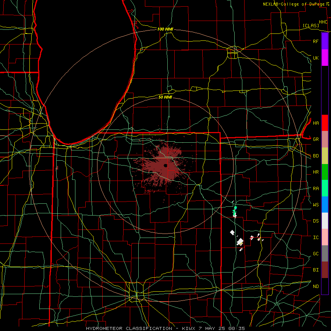Screen dimensions: 331x331
Task: Click the 'HR' legend label text
Action: 316,172
